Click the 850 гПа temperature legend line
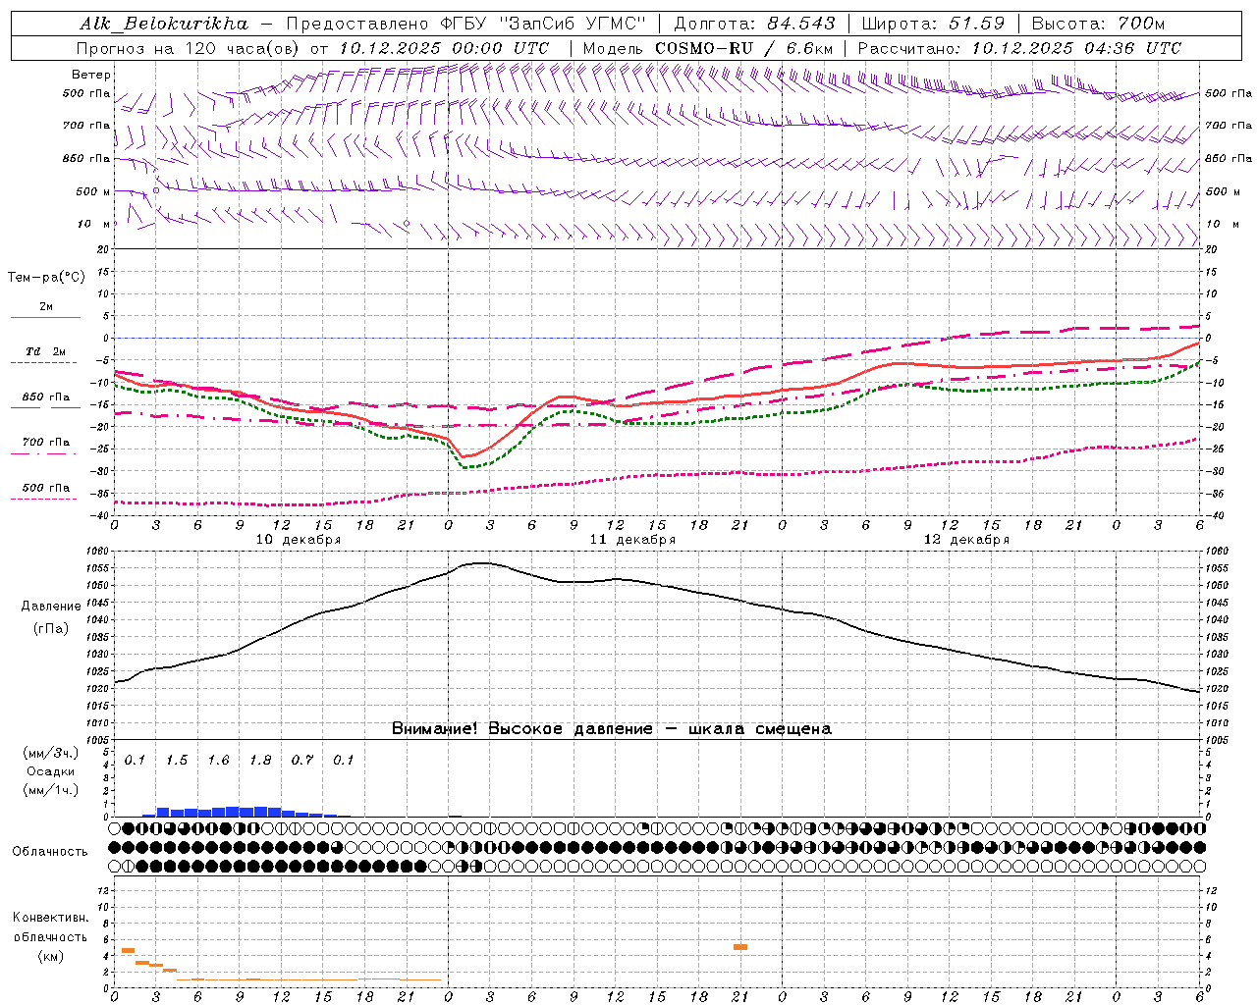This screenshot has width=1257, height=1005. 45,407
